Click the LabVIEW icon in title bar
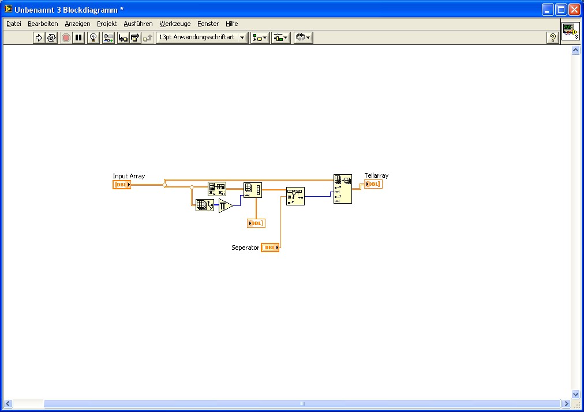The image size is (584, 412). (8, 9)
